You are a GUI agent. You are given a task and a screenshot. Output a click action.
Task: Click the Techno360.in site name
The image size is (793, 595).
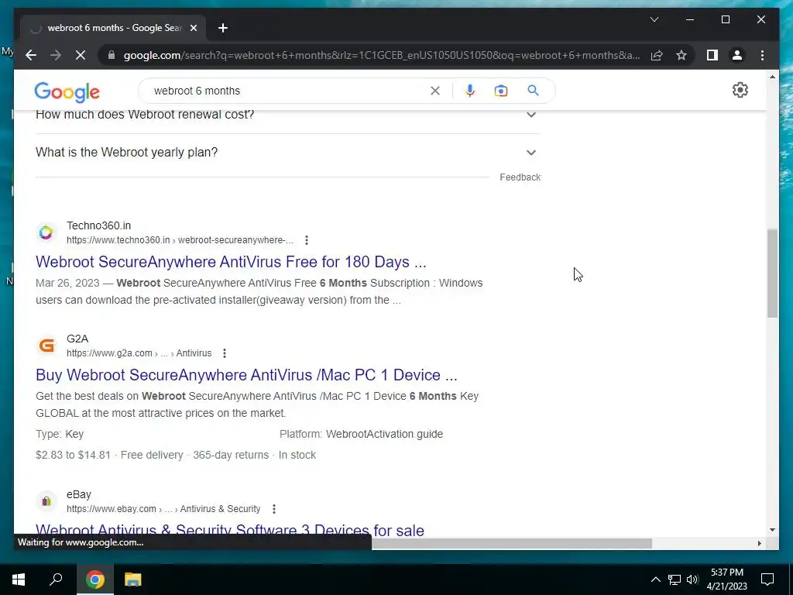pos(98,225)
